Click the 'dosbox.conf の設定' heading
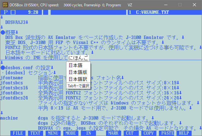 (25, 68)
